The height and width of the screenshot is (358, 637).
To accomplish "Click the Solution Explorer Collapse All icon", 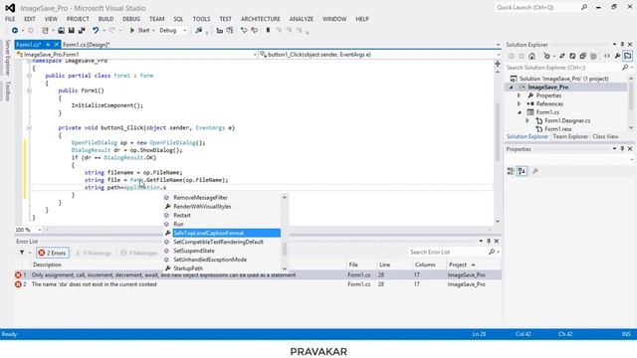I will coord(583,57).
